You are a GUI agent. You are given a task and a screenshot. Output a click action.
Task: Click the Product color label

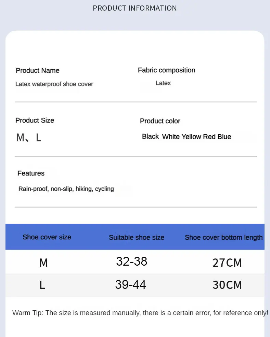point(160,121)
